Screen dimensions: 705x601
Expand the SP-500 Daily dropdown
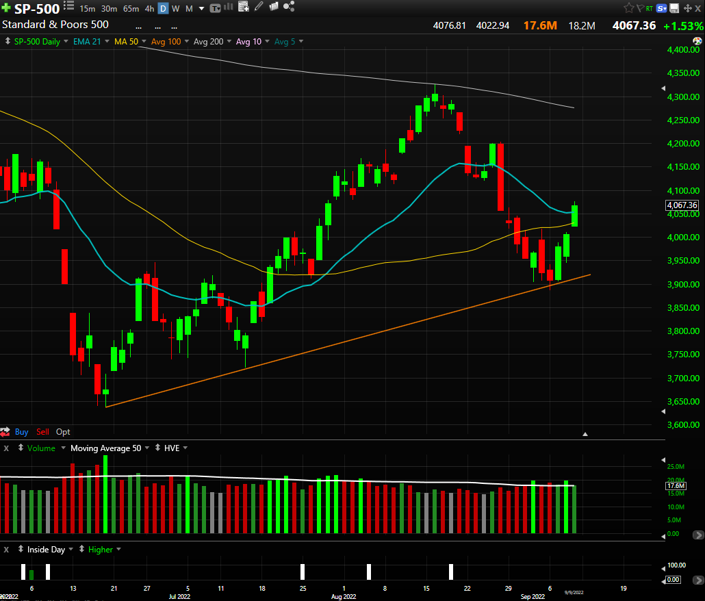pos(66,41)
